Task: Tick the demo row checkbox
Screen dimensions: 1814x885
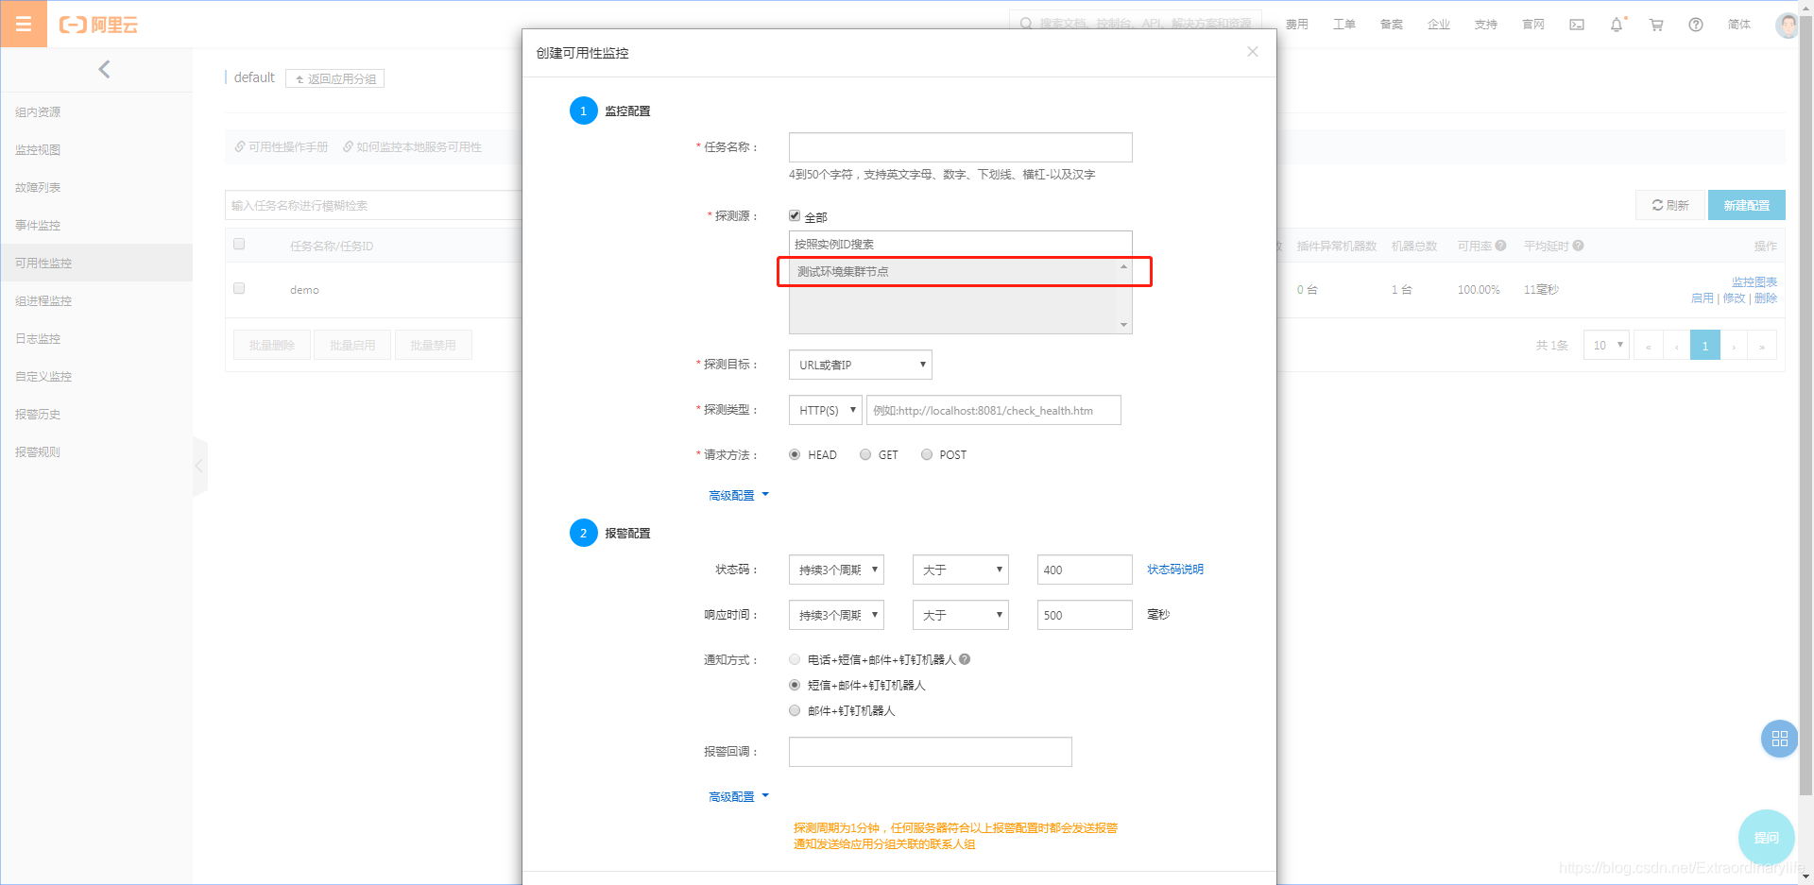Action: click(x=239, y=288)
